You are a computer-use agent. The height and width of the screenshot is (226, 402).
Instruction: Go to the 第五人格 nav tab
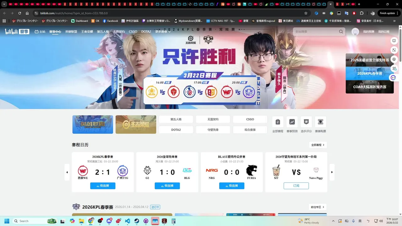tap(103, 32)
